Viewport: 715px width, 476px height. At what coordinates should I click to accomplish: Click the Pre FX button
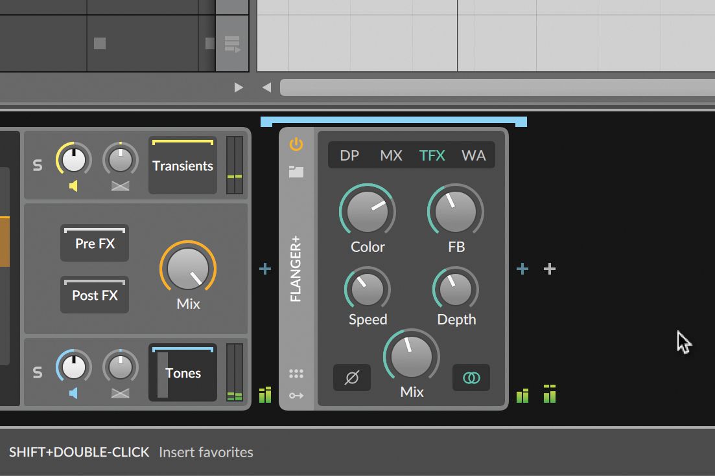(94, 243)
